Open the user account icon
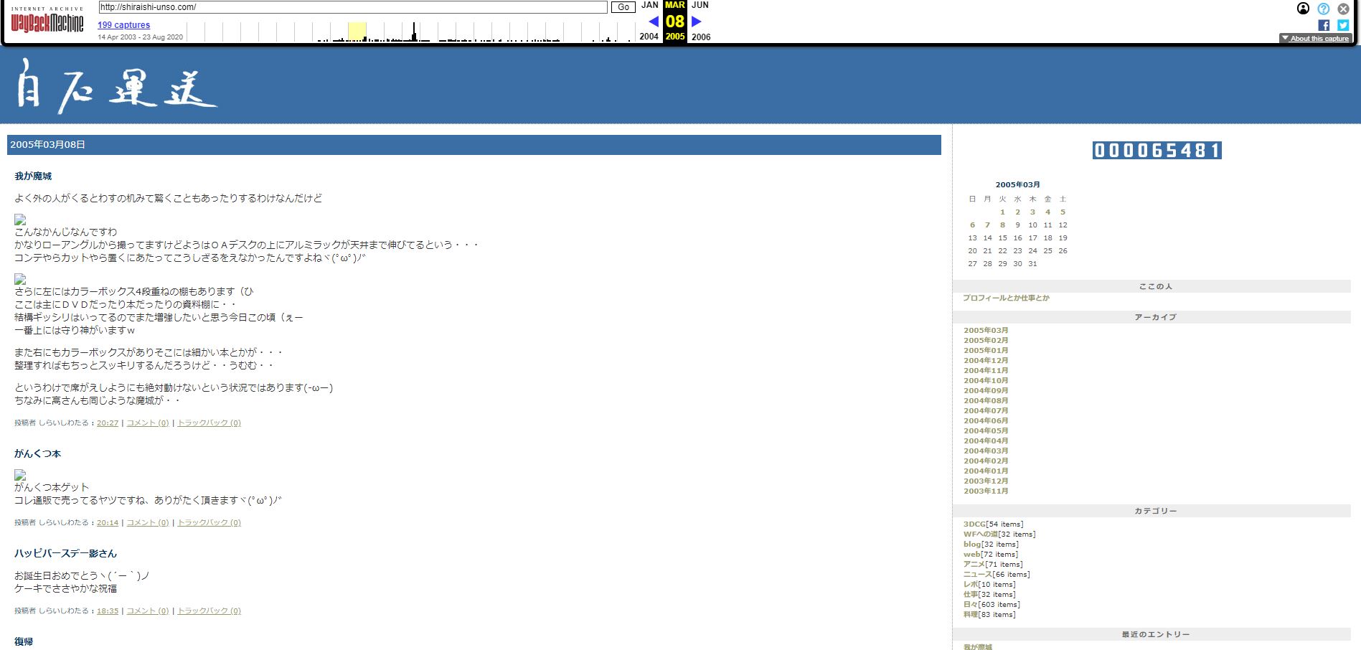The image size is (1361, 650). [x=1303, y=9]
